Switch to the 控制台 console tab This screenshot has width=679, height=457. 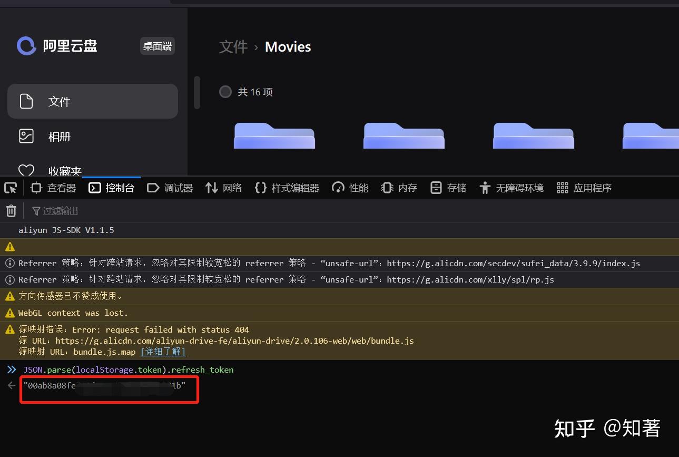(x=112, y=188)
